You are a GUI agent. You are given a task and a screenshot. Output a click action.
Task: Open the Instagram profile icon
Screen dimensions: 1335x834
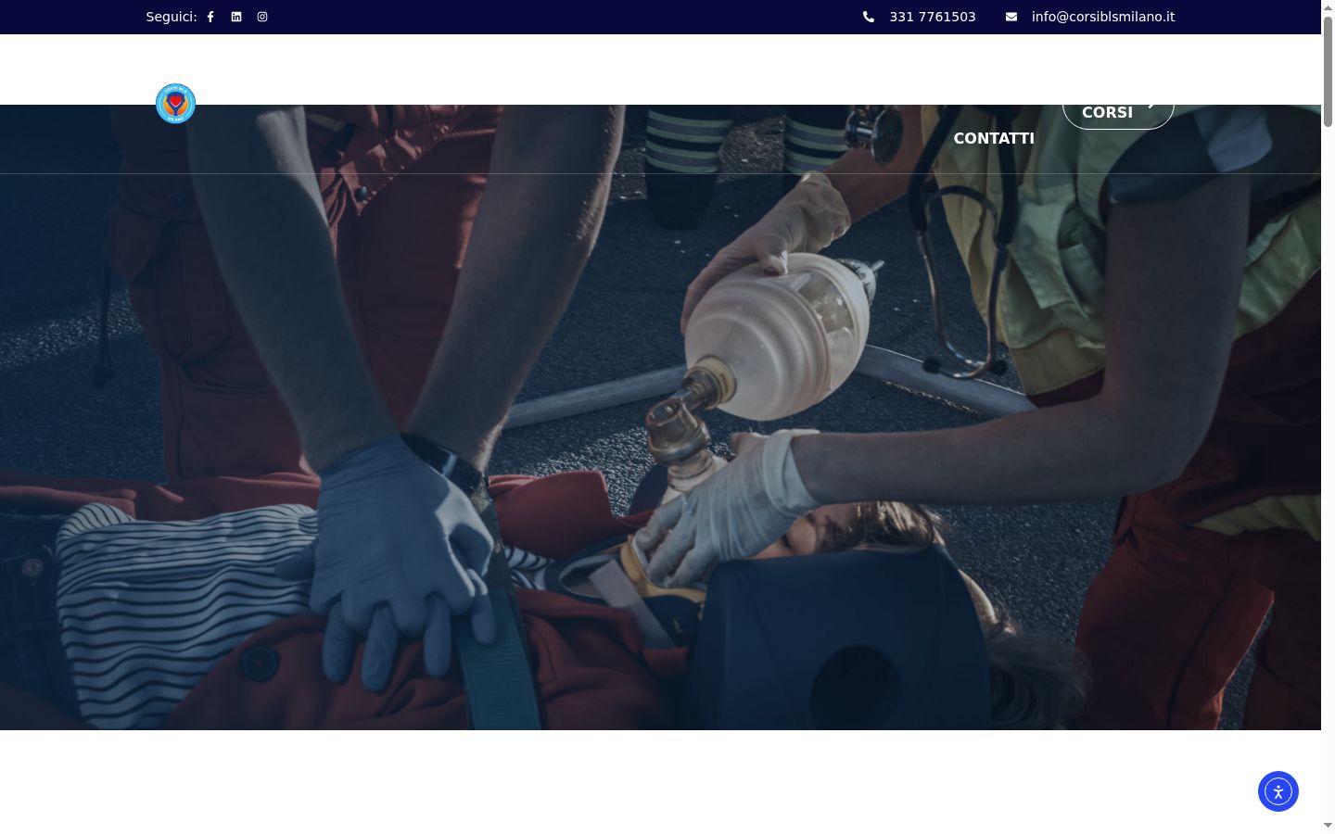tap(262, 17)
